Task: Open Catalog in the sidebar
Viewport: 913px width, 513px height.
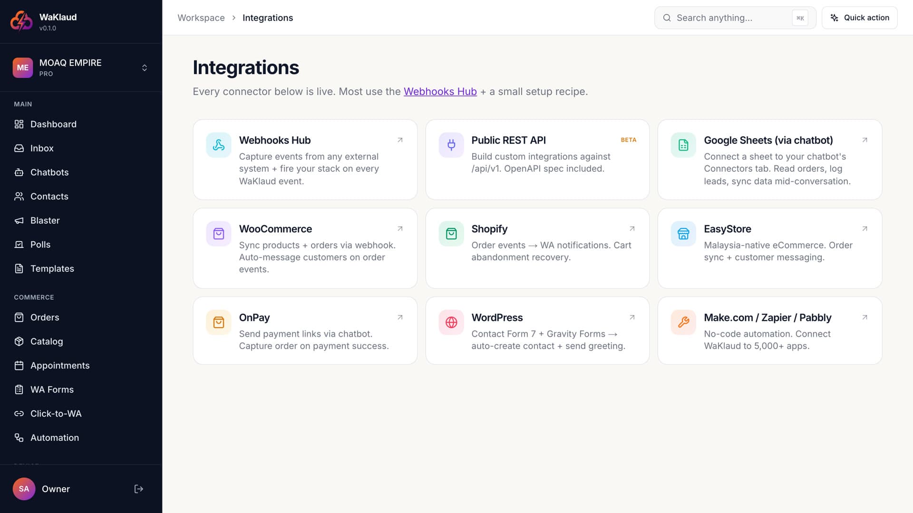Action: 81,342
